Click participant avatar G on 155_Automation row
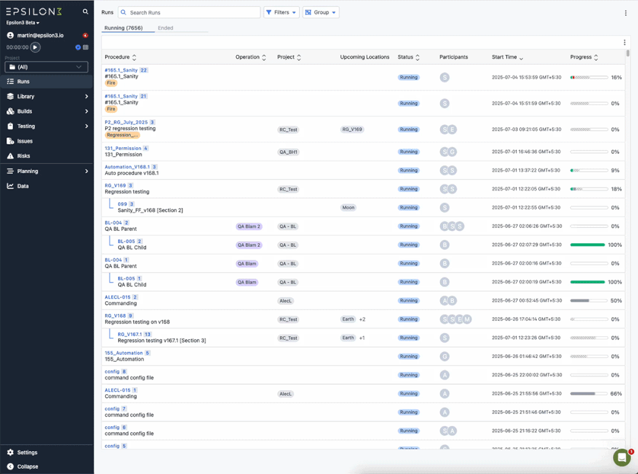This screenshot has width=638, height=474. point(444,357)
